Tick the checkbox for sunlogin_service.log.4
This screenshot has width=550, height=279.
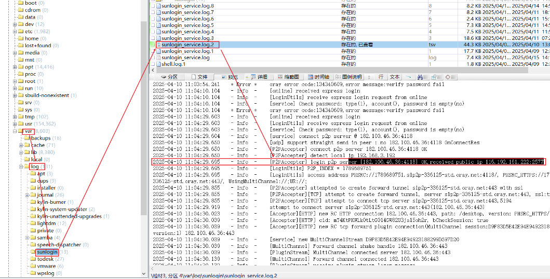coord(153,32)
